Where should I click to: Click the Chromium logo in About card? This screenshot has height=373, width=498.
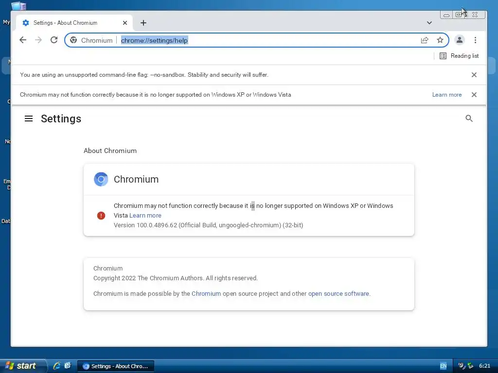101,179
